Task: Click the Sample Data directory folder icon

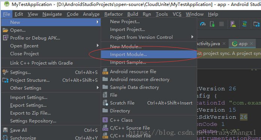Action: 105,87
